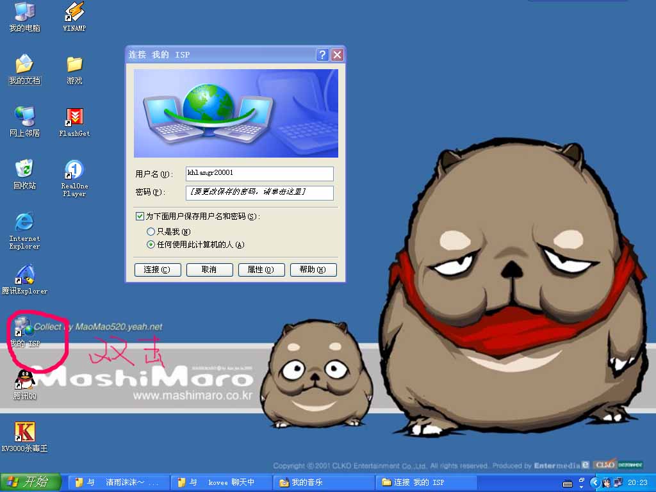Image resolution: width=656 pixels, height=492 pixels.
Task: Click 连接 我的 ISP taskbar button
Action: 427,483
